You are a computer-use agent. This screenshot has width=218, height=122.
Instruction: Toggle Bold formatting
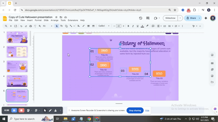click(x=128, y=26)
